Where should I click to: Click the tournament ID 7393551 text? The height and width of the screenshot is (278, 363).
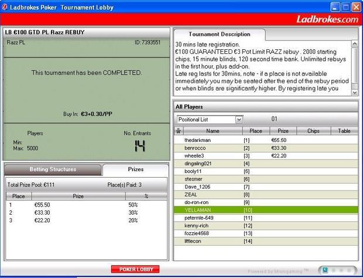[148, 42]
